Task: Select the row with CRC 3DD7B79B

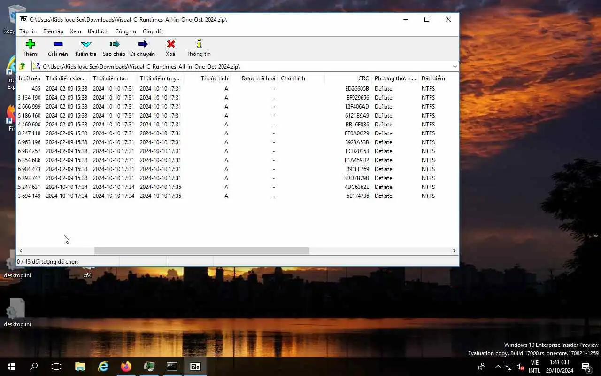Action: (x=237, y=178)
